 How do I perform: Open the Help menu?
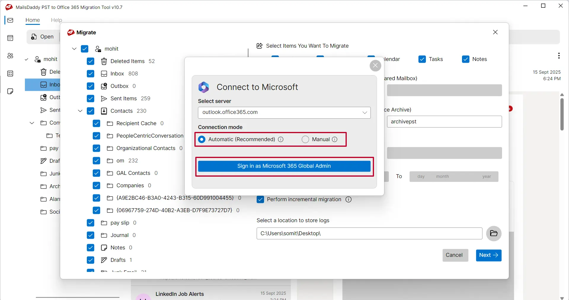tap(57, 20)
